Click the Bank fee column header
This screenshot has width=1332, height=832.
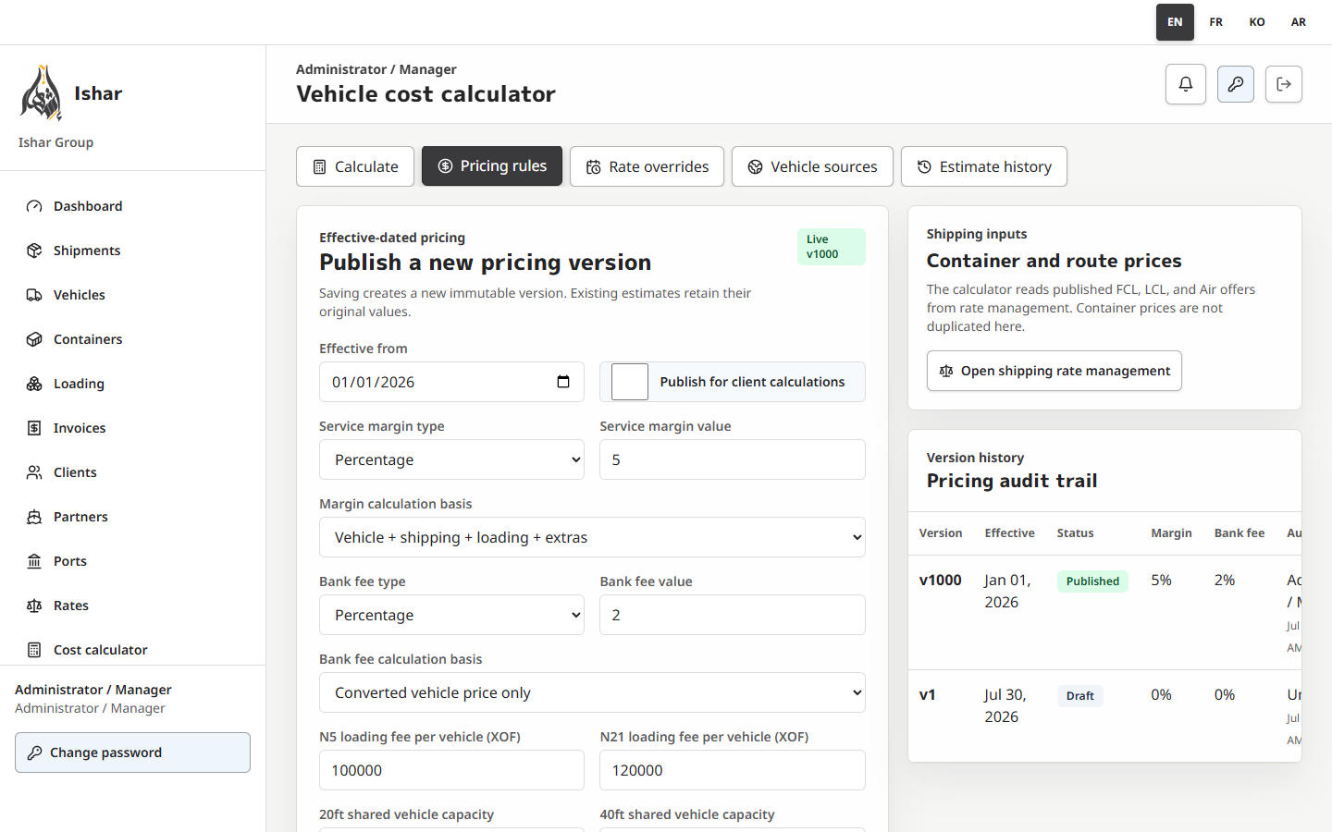[x=1239, y=533]
